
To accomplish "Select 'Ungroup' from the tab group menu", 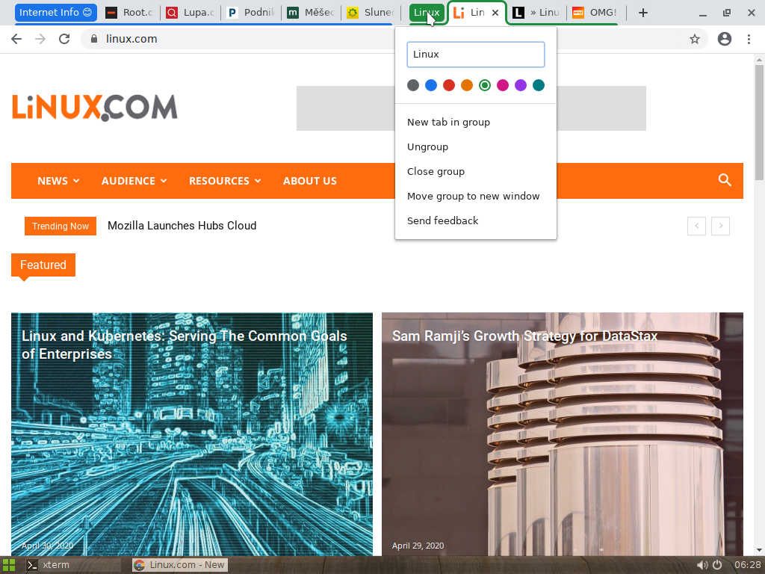I will point(427,146).
